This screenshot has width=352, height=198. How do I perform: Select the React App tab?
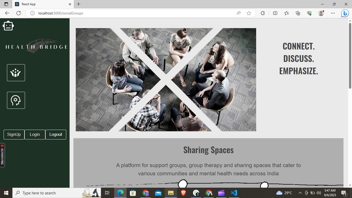pyautogui.click(x=43, y=4)
